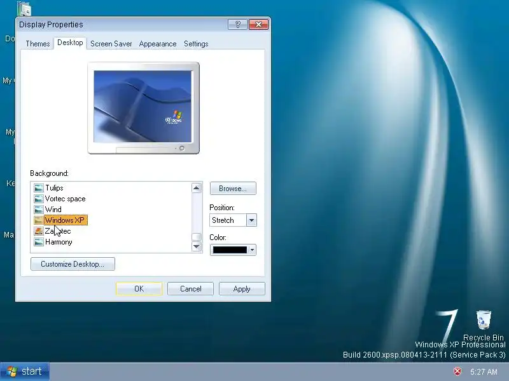Click the background list scroll up arrow
Viewport: 509px width, 381px height.
click(x=197, y=188)
